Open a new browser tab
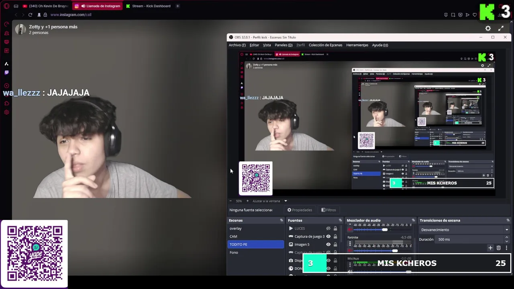 click(177, 6)
